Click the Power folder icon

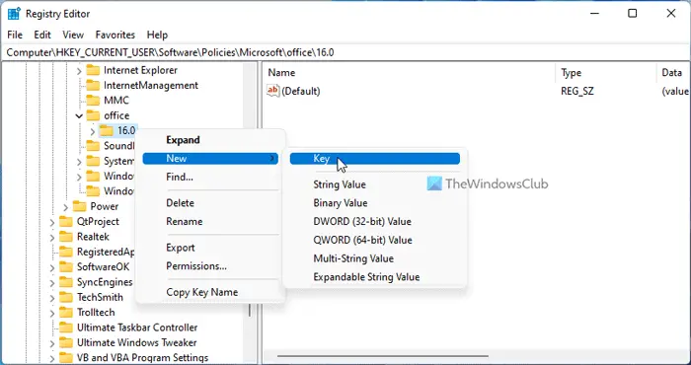click(79, 206)
